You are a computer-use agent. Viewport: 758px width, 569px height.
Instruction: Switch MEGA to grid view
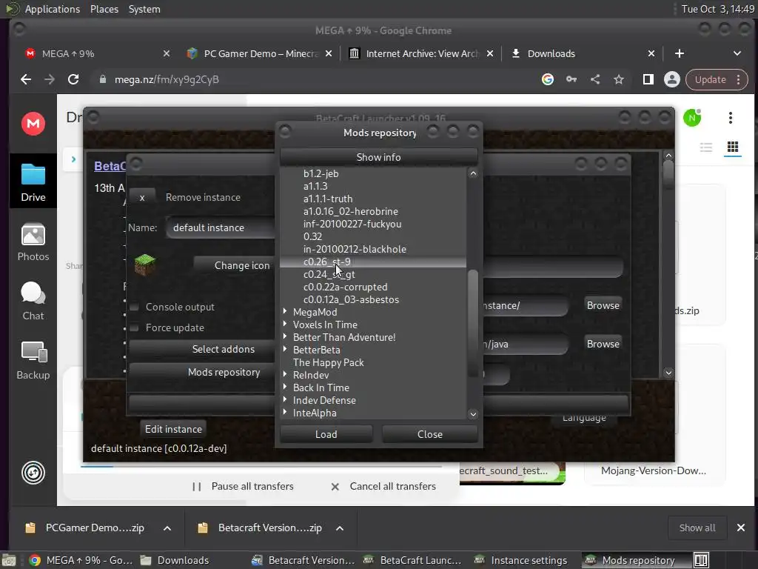click(733, 147)
